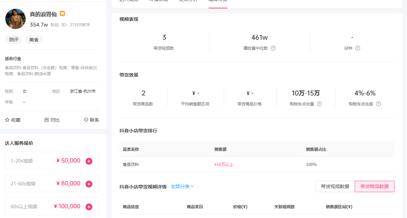Click the 平均销售额区间 label

(x=195, y=104)
